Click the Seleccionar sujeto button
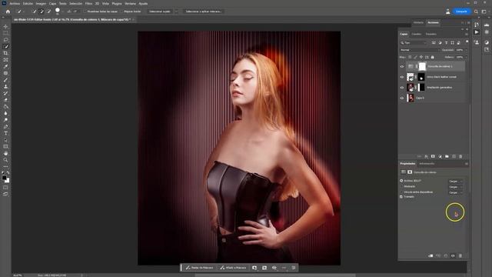Image resolution: width=492 pixels, height=277 pixels. pos(160,12)
